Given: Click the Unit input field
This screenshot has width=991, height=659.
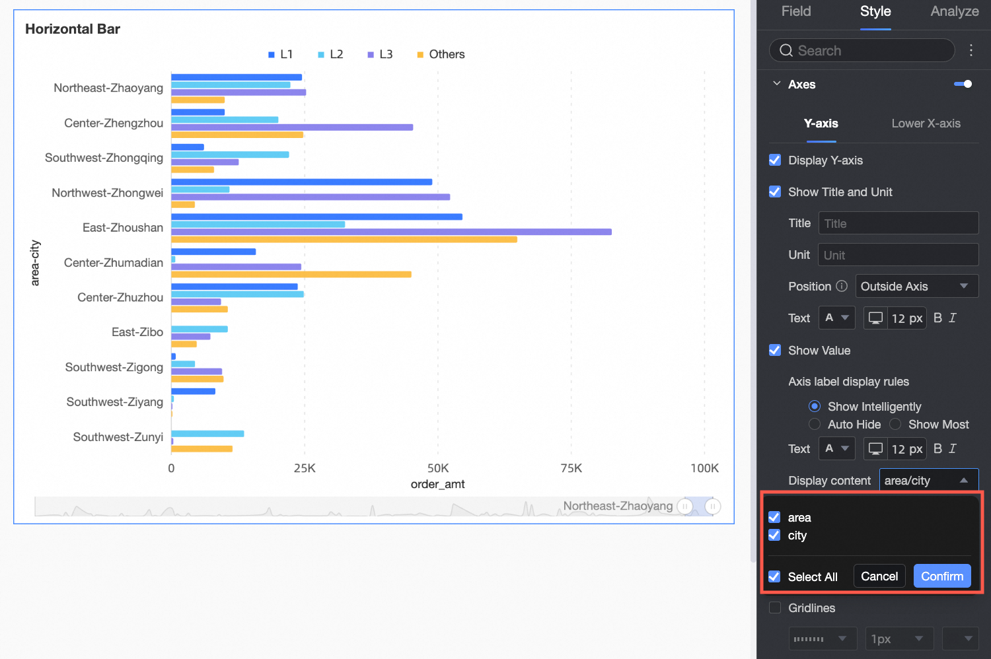Looking at the screenshot, I should point(899,255).
